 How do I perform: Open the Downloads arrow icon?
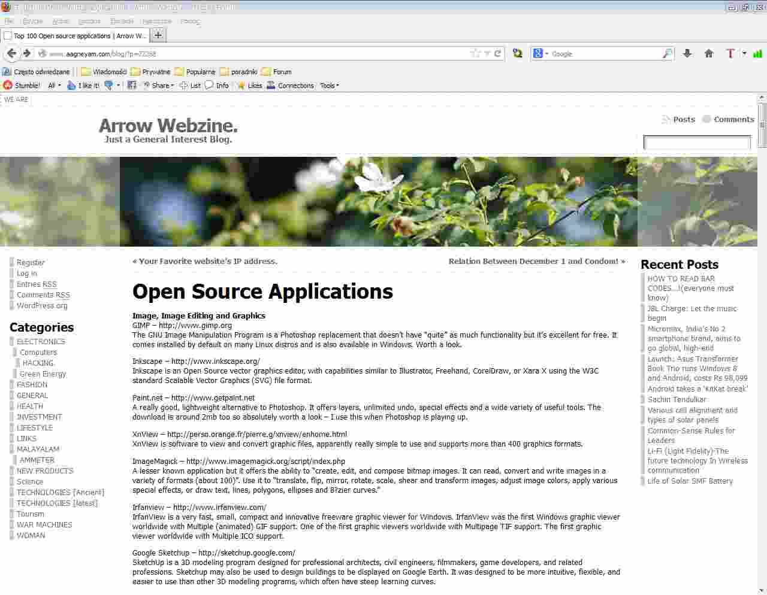[687, 53]
